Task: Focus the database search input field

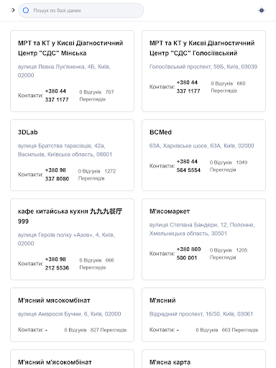Action: (81, 10)
